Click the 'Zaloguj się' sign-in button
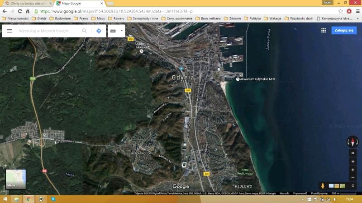 (344, 30)
